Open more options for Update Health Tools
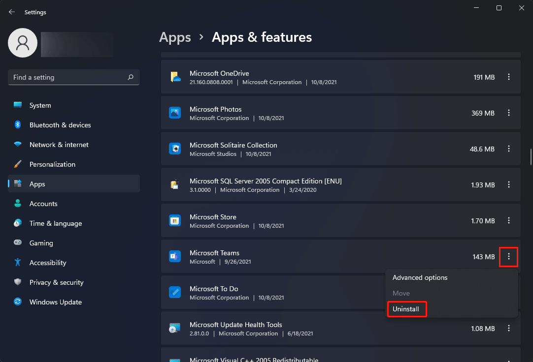 pyautogui.click(x=508, y=328)
